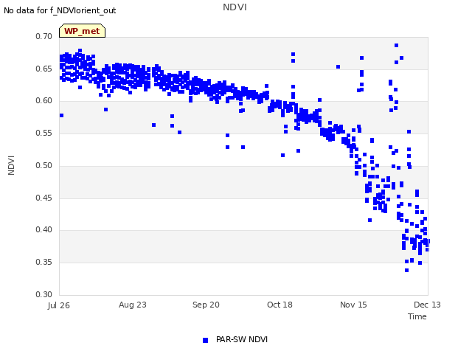The image size is (472, 354).
Task: Click the 'No data for f_NDVIorient_out' message
Action: click(60, 10)
